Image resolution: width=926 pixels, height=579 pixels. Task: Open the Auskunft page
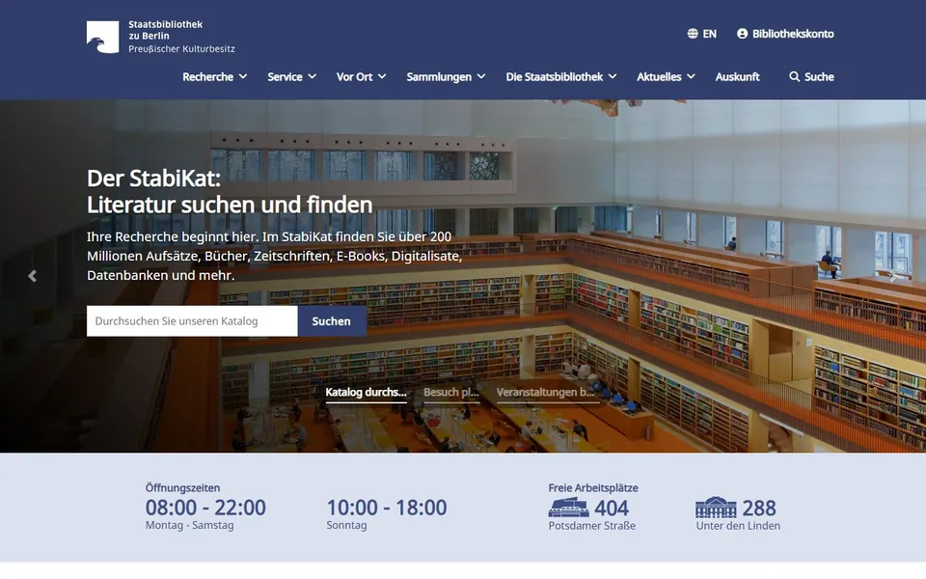(x=737, y=77)
